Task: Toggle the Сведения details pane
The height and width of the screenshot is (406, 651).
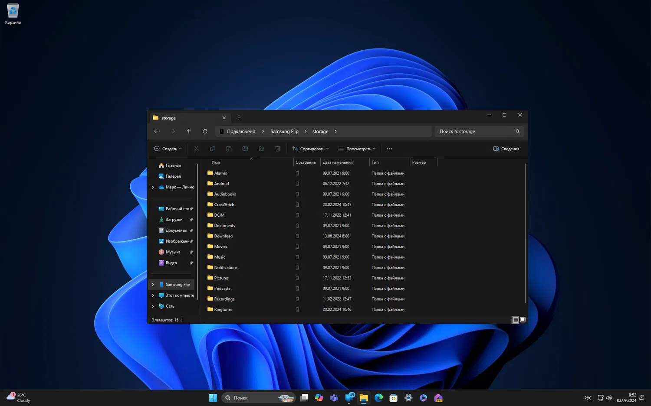Action: click(x=506, y=149)
